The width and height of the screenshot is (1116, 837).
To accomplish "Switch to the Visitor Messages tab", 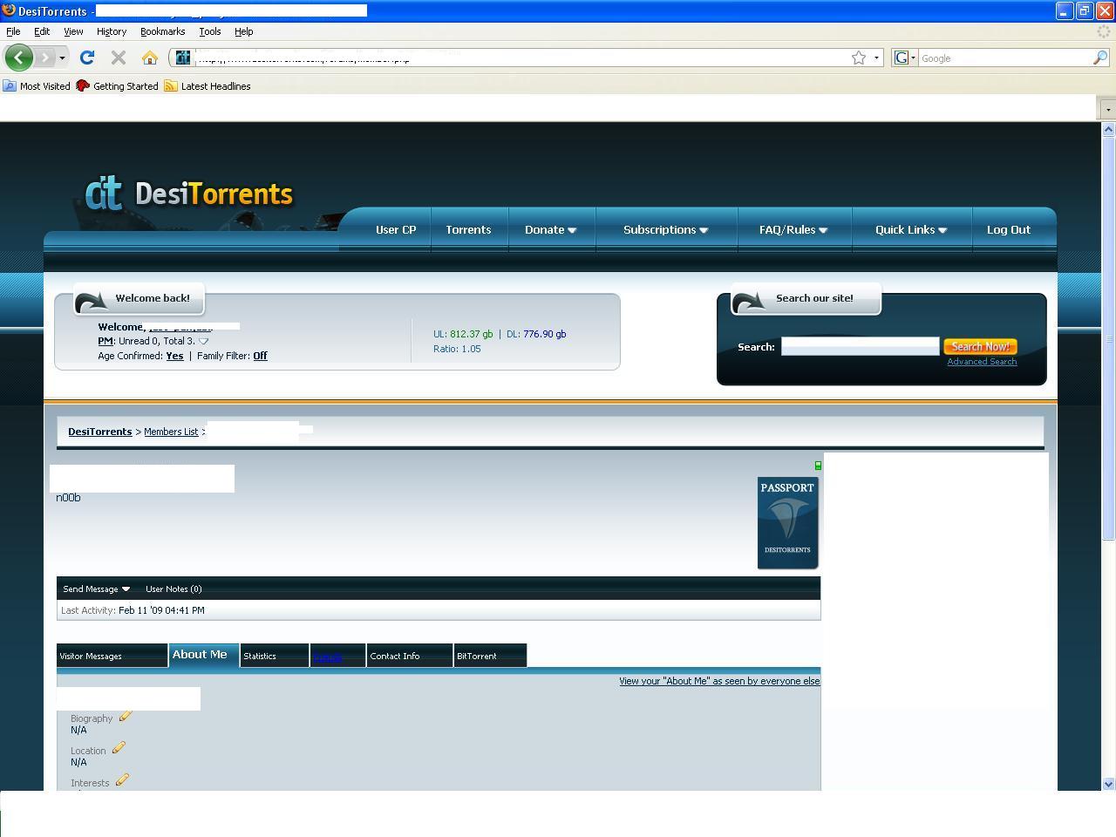I will coord(112,656).
